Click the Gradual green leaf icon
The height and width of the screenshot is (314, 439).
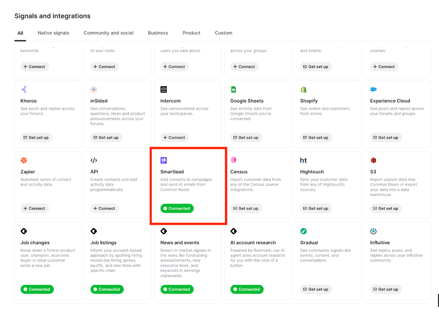pyautogui.click(x=304, y=231)
